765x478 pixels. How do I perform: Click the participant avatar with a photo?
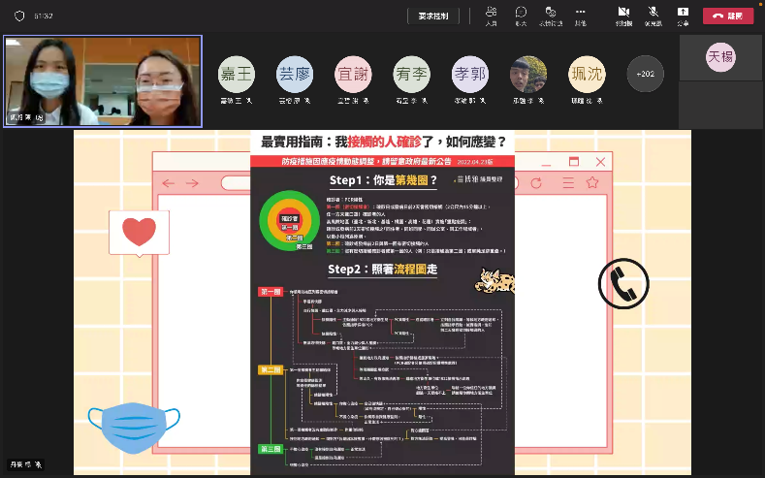(528, 74)
